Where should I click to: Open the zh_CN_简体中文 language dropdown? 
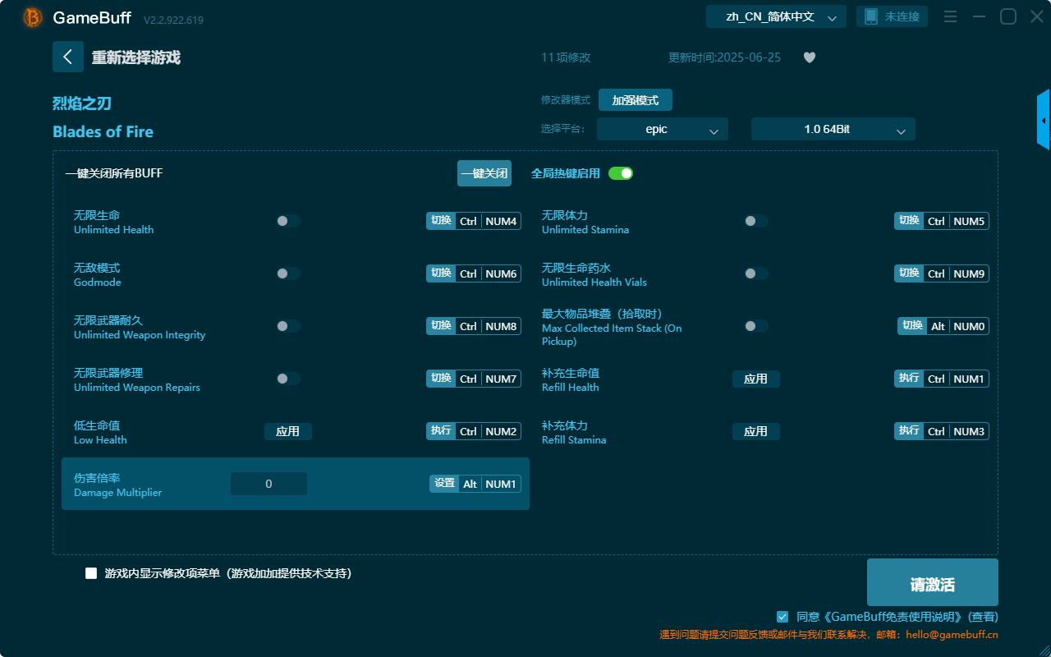click(775, 16)
